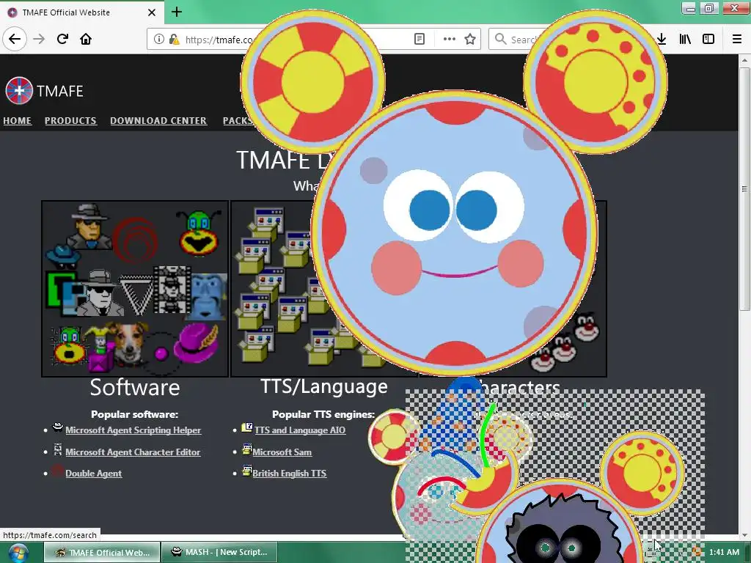Open the downloads arrow icon
Image resolution: width=751 pixels, height=563 pixels.
point(662,39)
